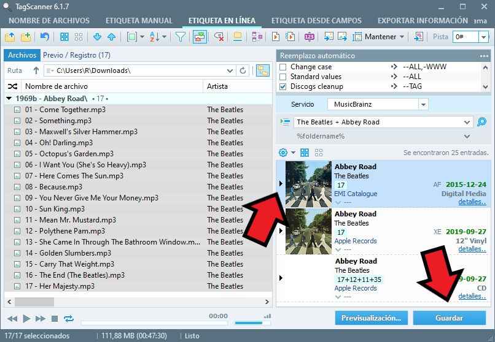Deselect all files with the gray grid icon
This screenshot has height=342, width=495.
click(79, 37)
